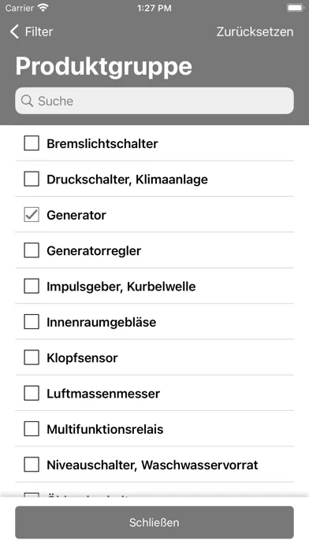Tap the clock time in status bar
Screen dimensions: 309x548
click(154, 8)
